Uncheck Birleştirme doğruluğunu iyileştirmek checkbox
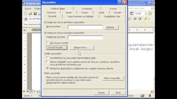The height and width of the screenshot is (99, 177). tap(48, 68)
